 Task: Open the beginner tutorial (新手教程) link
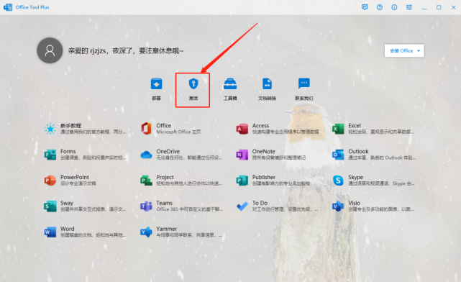(86, 129)
